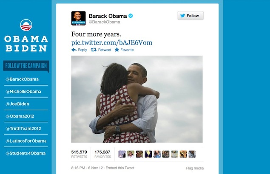The width and height of the screenshot is (270, 174).
Task: Open @LatinosForObama campaign account
Action: (x=26, y=141)
